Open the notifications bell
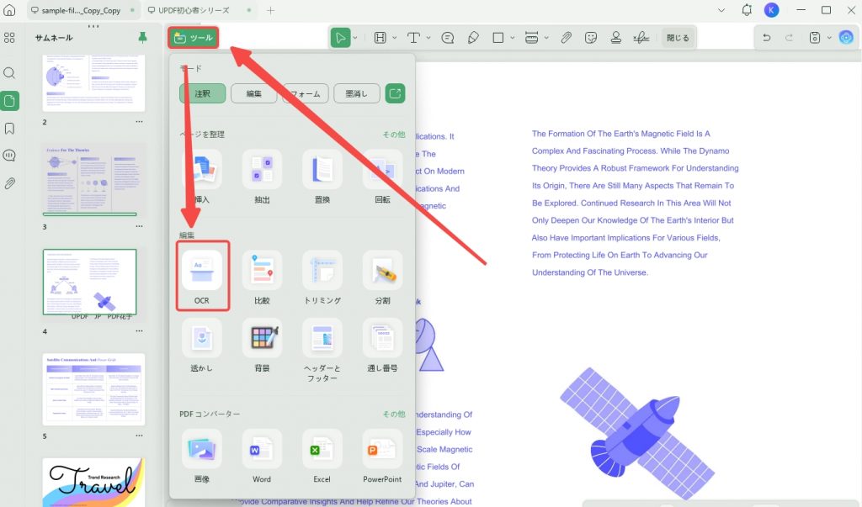The image size is (862, 507). [747, 10]
